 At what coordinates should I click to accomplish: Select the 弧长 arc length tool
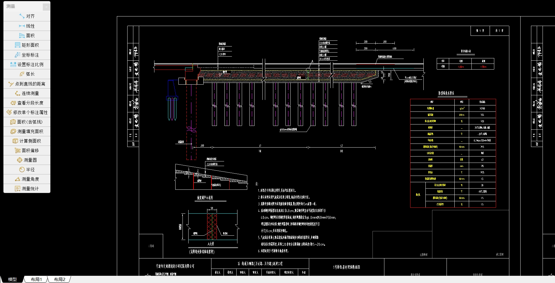tap(27, 74)
